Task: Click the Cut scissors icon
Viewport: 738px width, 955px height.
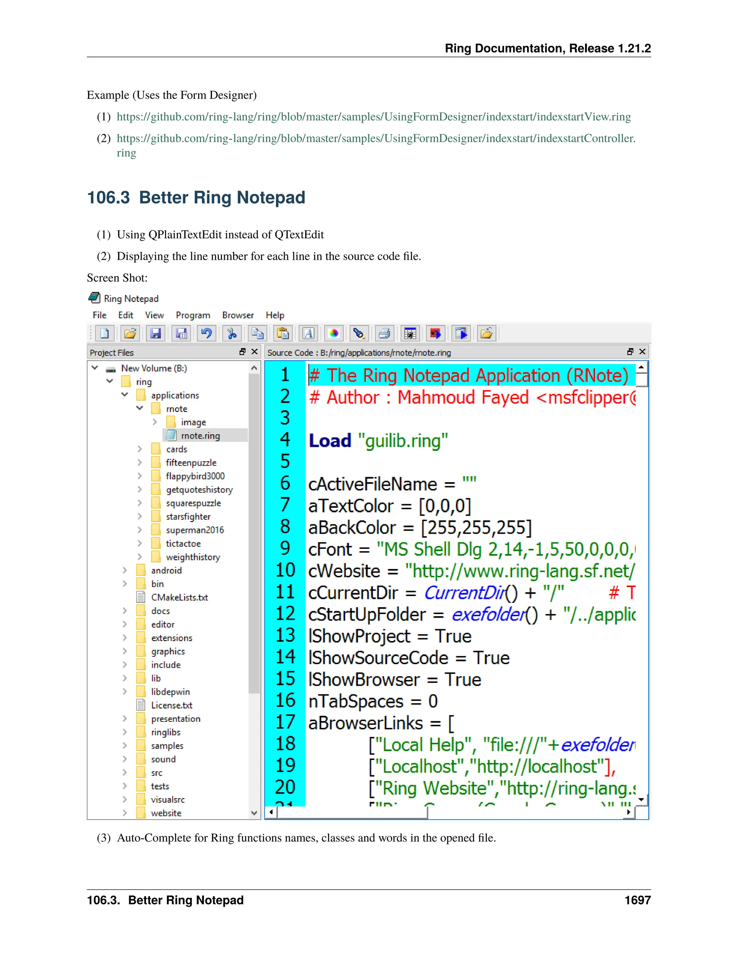Action: click(x=232, y=334)
